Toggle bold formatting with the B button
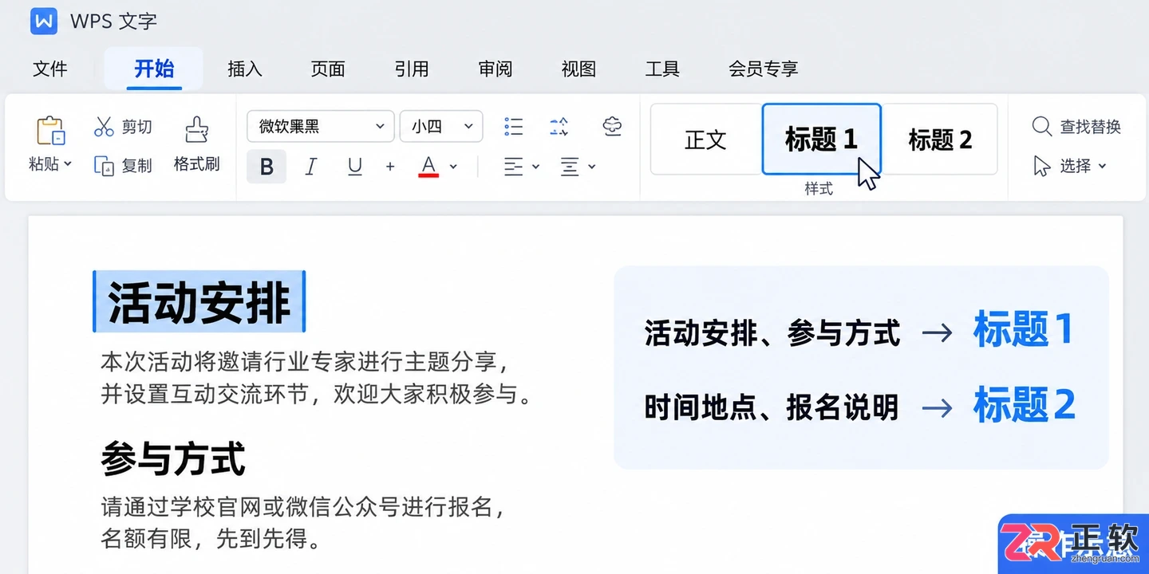1149x574 pixels. point(267,167)
